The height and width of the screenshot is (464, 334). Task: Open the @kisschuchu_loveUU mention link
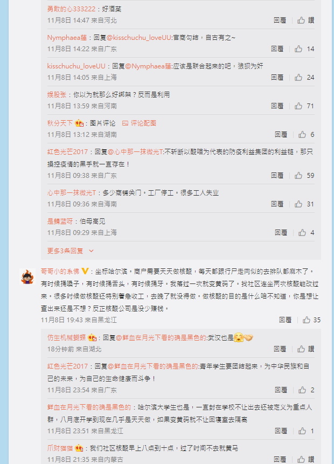[139, 38]
